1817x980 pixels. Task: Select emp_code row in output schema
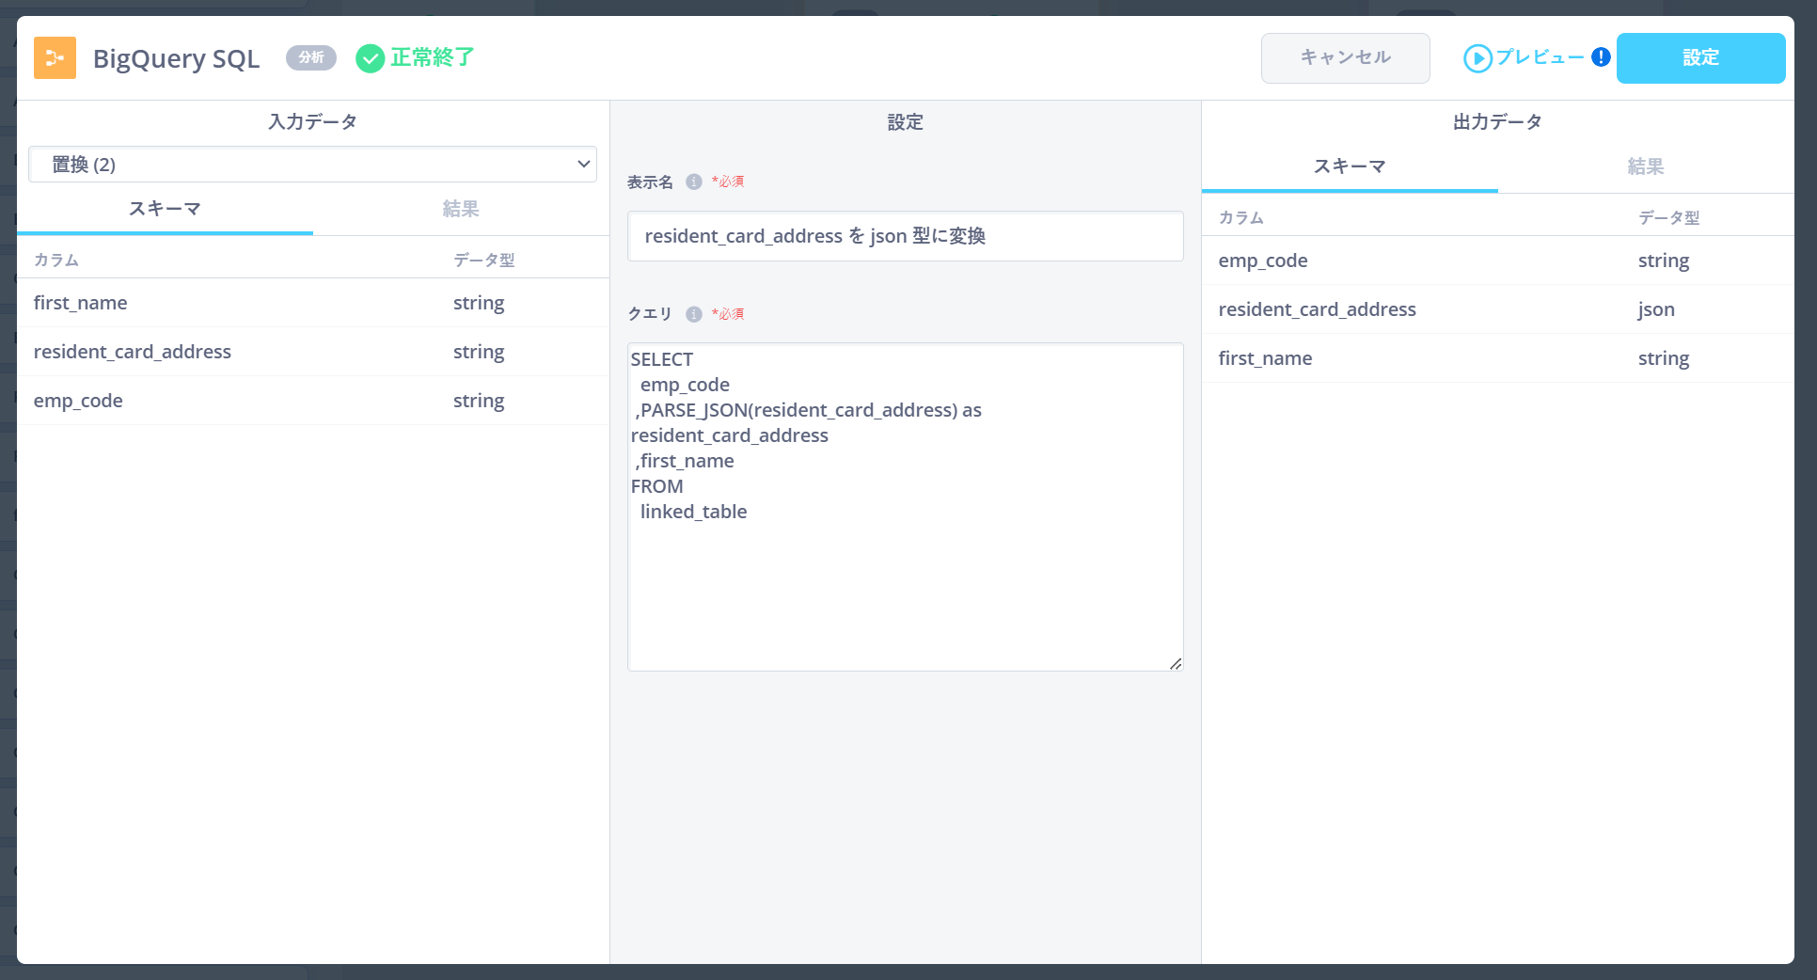(x=1498, y=261)
